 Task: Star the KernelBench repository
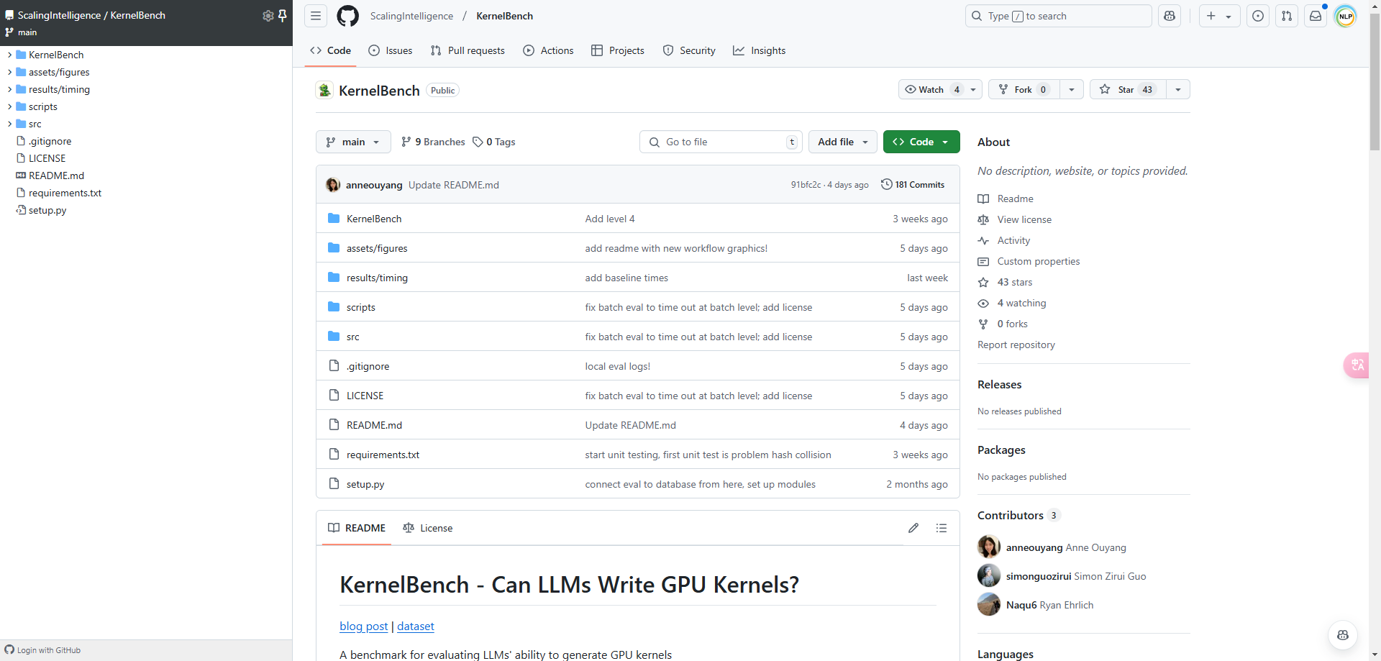pos(1127,89)
